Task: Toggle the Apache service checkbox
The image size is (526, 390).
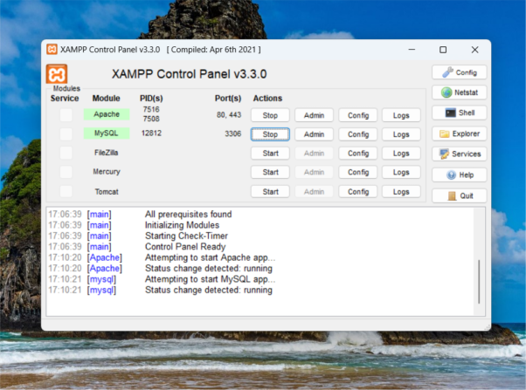Action: [x=66, y=114]
